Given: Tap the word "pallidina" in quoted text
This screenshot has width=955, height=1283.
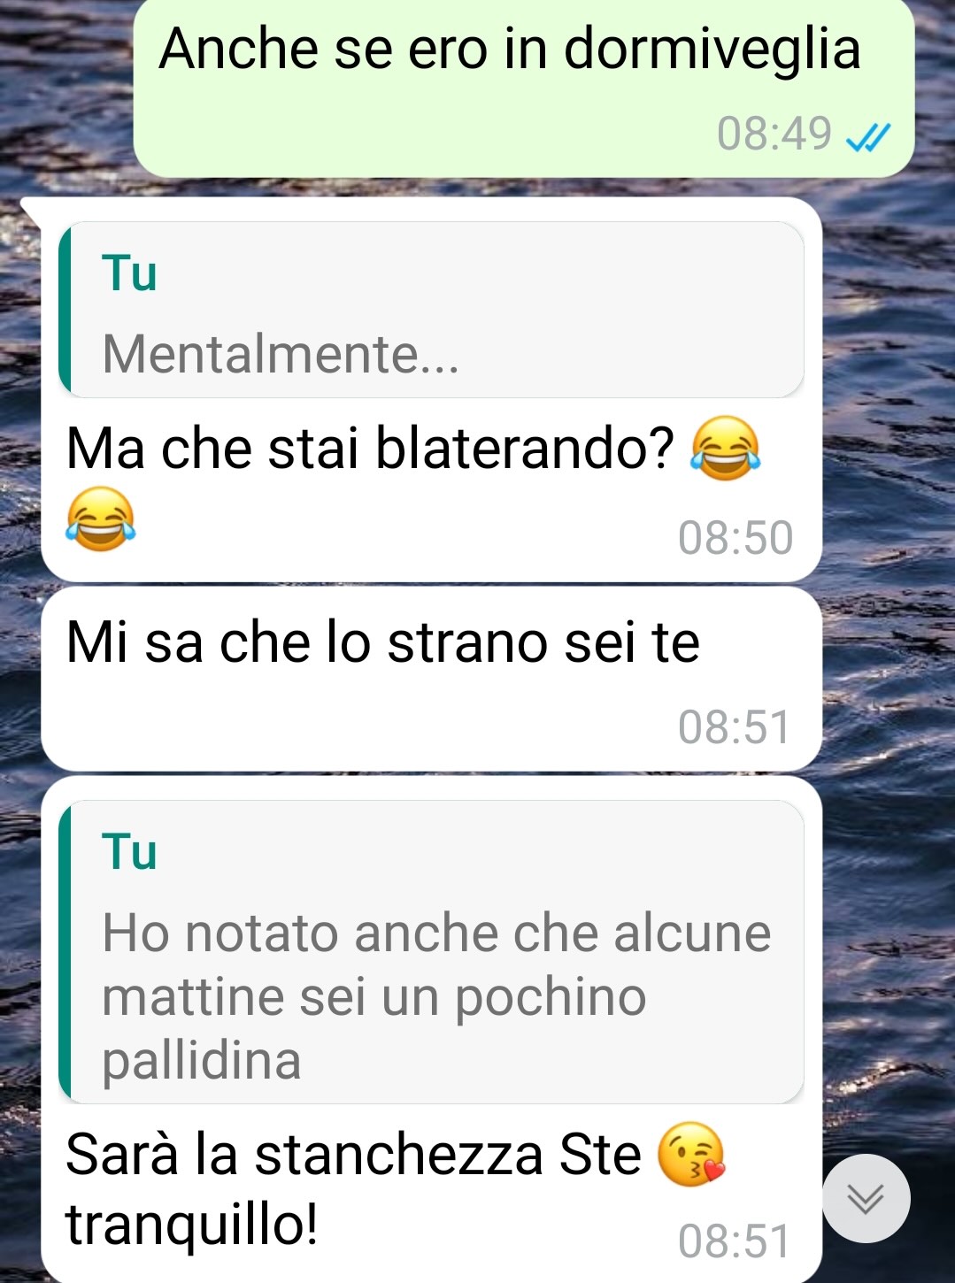Looking at the screenshot, I should tap(202, 1060).
